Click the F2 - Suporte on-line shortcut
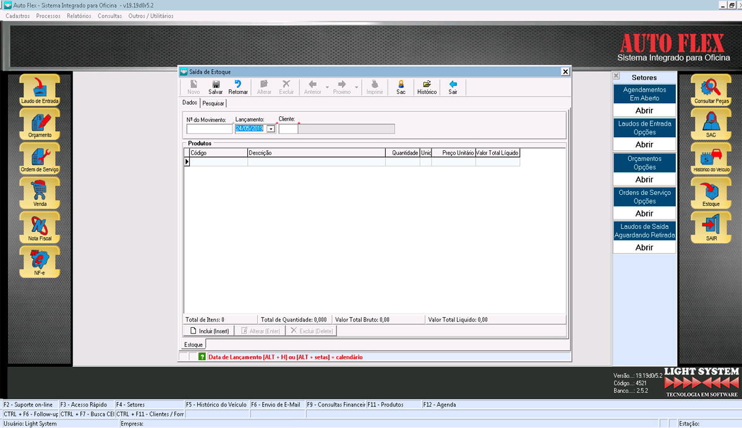Viewport: 742px width, 428px height. pos(30,404)
